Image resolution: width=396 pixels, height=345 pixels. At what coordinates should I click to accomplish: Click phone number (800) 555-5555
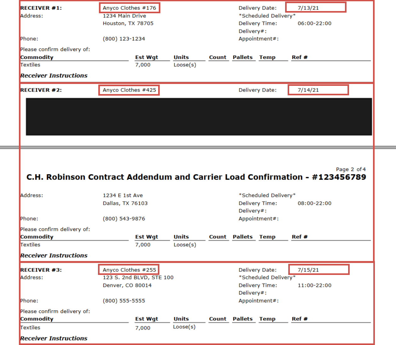click(x=124, y=301)
